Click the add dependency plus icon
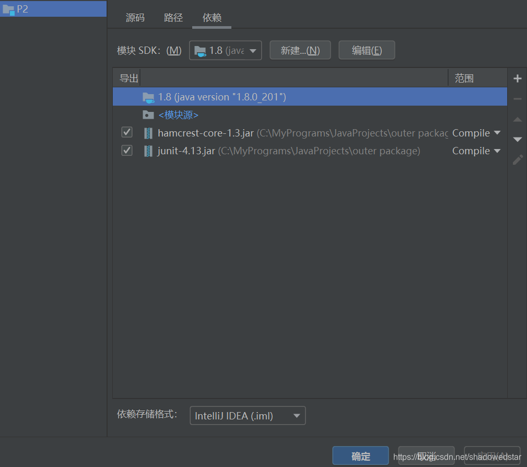The height and width of the screenshot is (467, 527). click(x=517, y=78)
